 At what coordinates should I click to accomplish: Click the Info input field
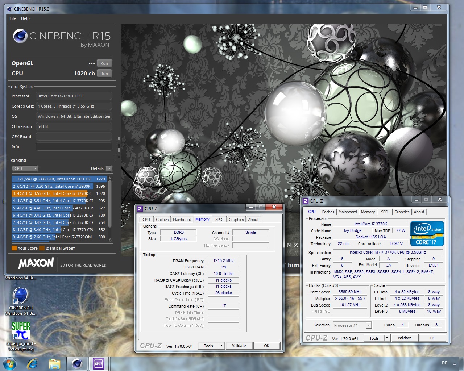tap(74, 147)
